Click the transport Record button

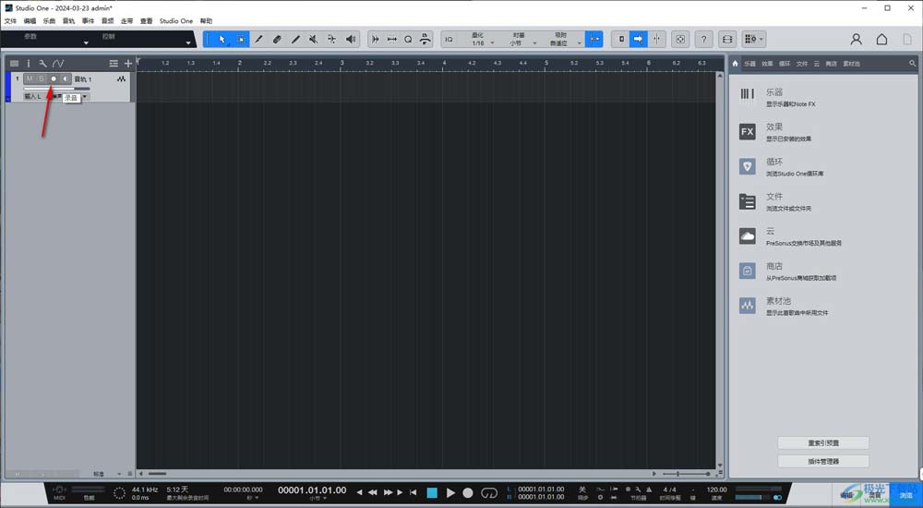[468, 492]
